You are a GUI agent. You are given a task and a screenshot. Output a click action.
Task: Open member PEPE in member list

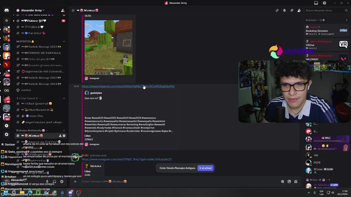coord(327,163)
